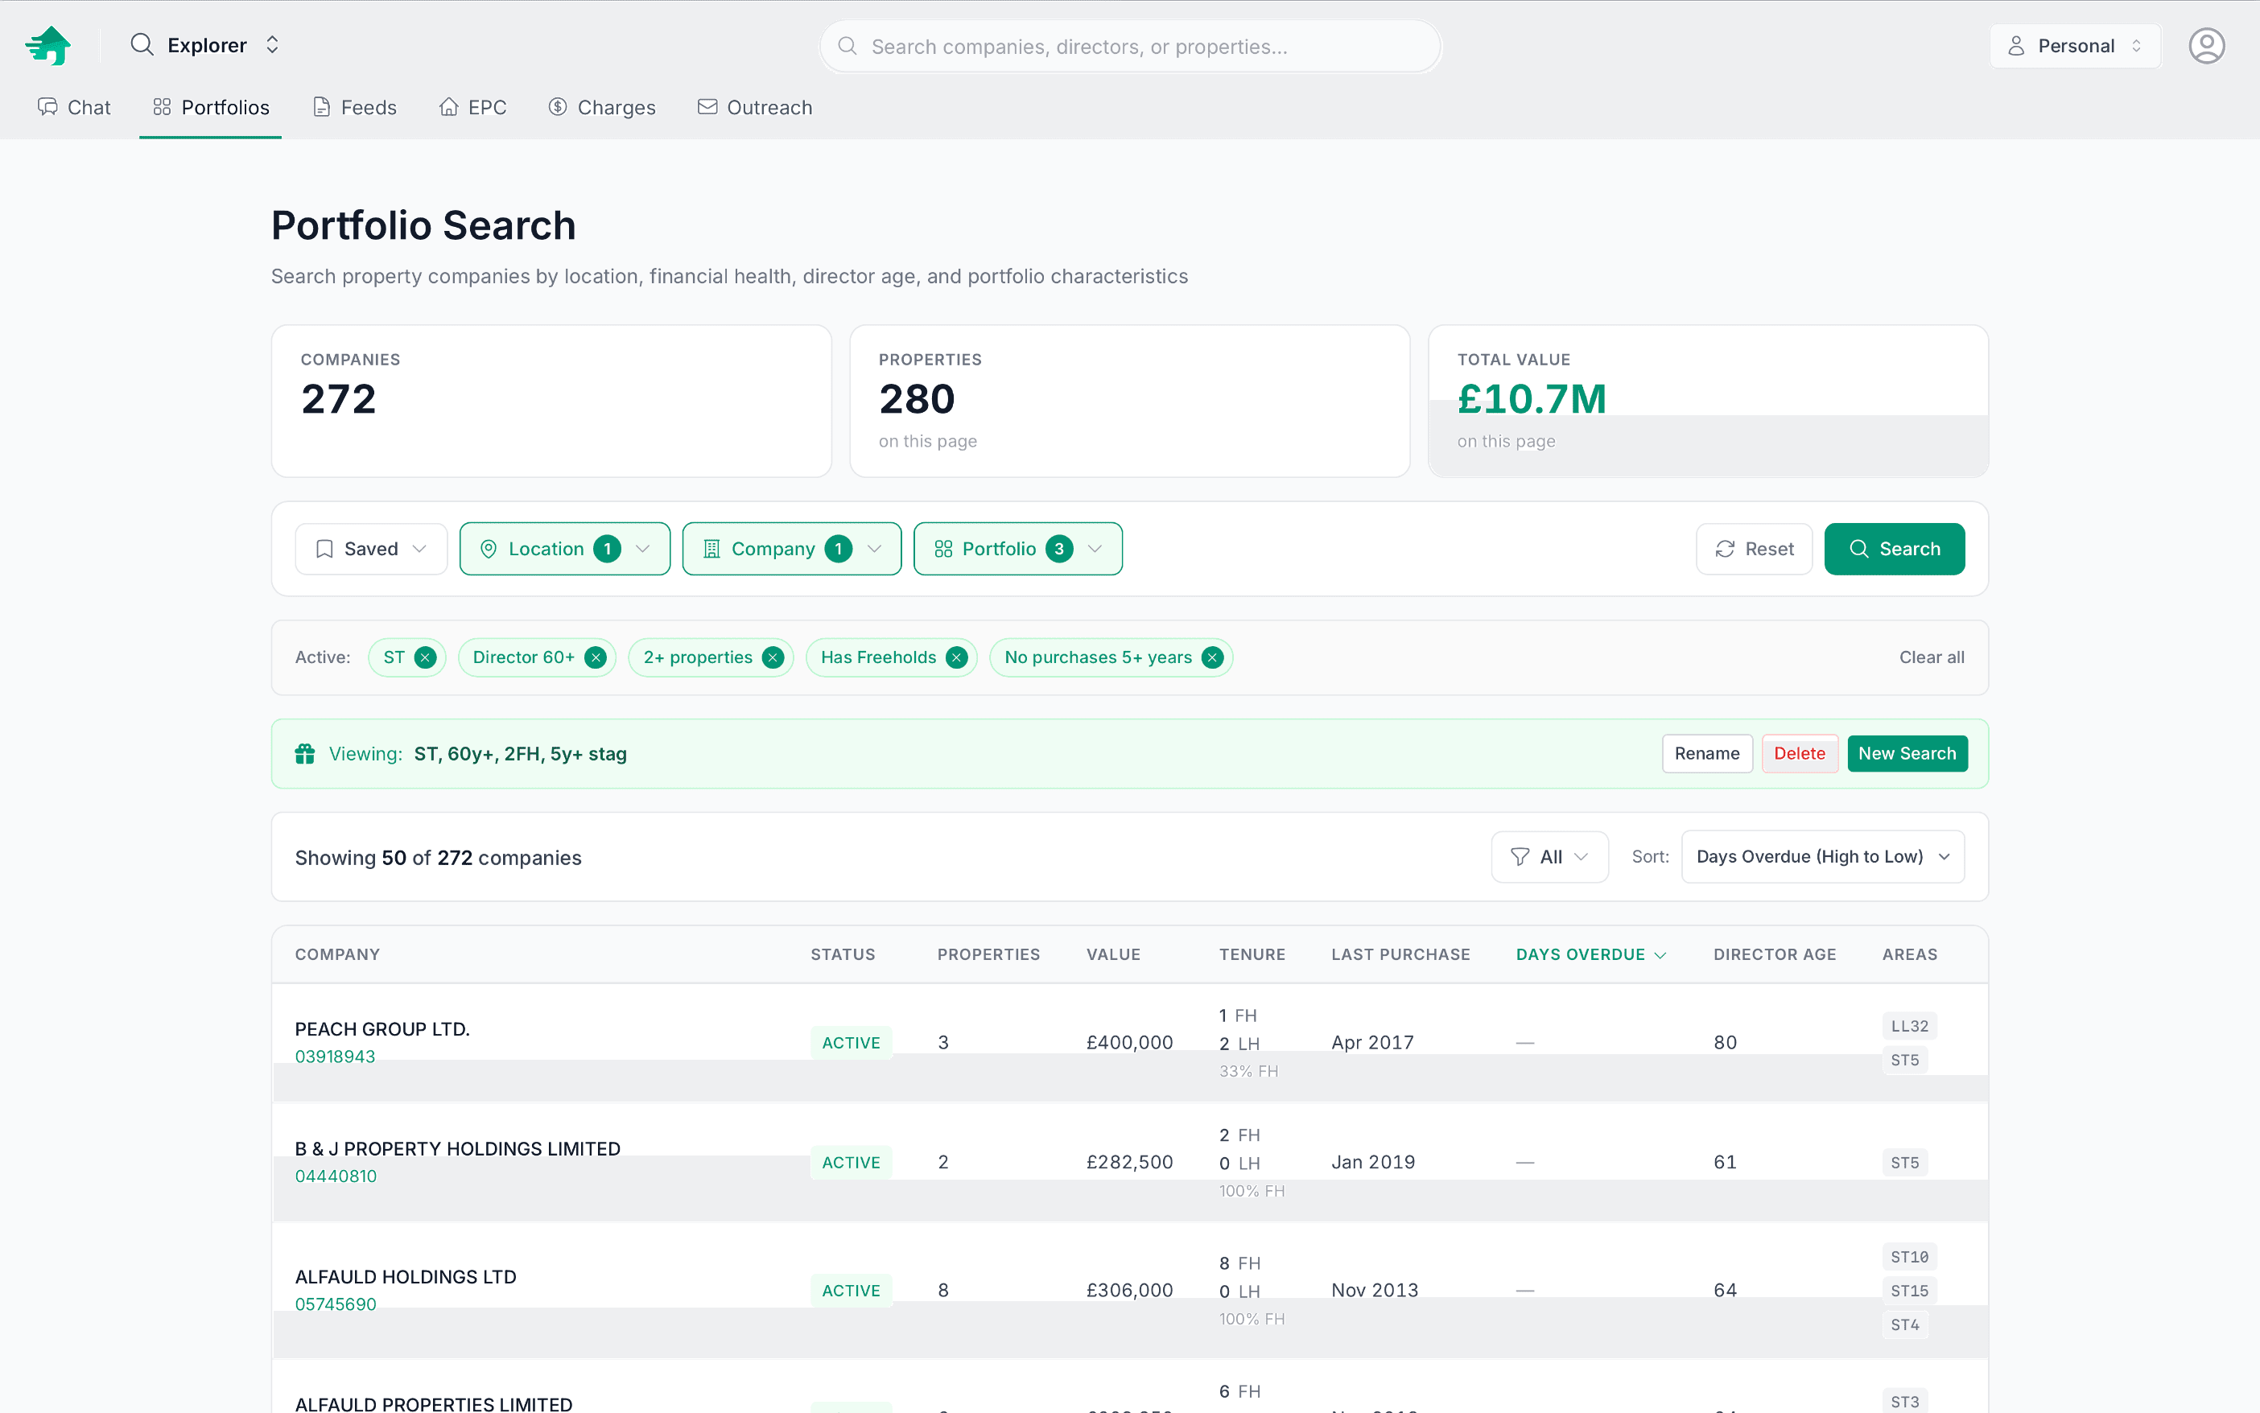Expand the Portfolio filter dropdown
The width and height of the screenshot is (2260, 1413).
[x=1017, y=549]
